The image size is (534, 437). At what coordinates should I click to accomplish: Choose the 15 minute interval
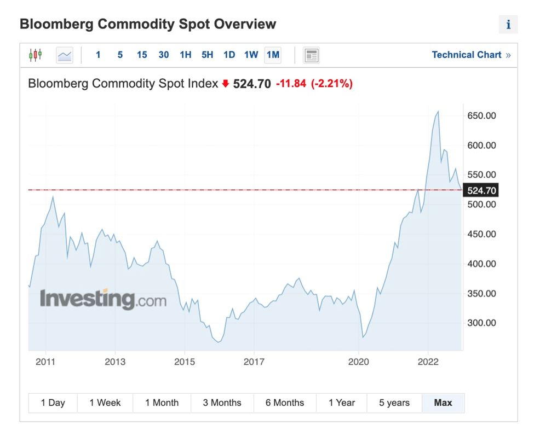pyautogui.click(x=142, y=55)
